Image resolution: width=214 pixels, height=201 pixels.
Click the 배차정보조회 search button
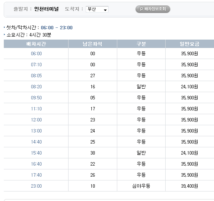tap(153, 9)
